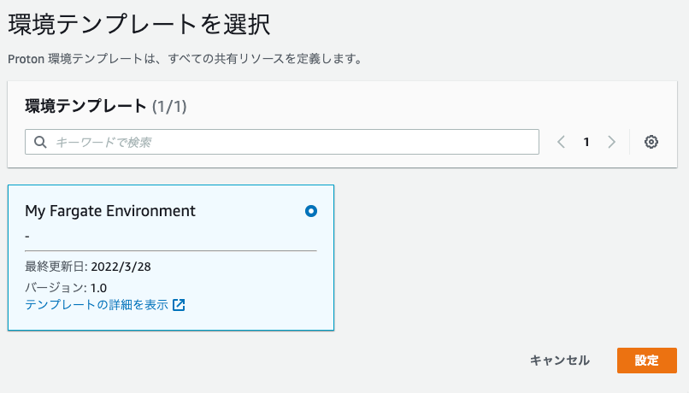Click the bold 環境テンプレート panel header
This screenshot has width=689, height=393.
coord(85,106)
